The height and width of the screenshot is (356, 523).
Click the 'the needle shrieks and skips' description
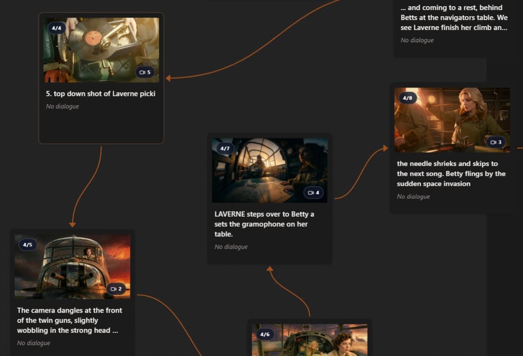pos(451,173)
